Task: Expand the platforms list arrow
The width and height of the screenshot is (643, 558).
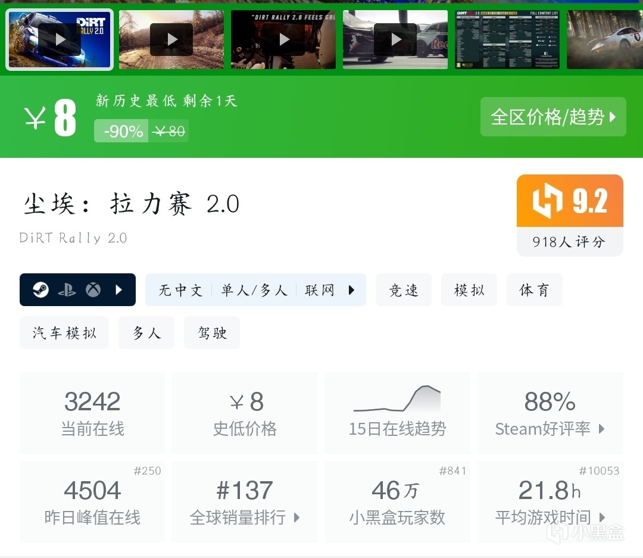Action: (x=119, y=290)
